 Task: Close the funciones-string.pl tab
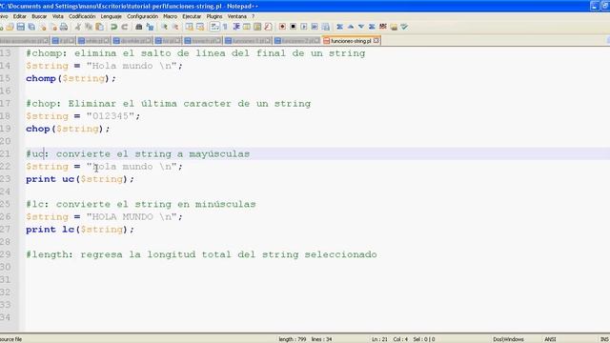click(376, 40)
